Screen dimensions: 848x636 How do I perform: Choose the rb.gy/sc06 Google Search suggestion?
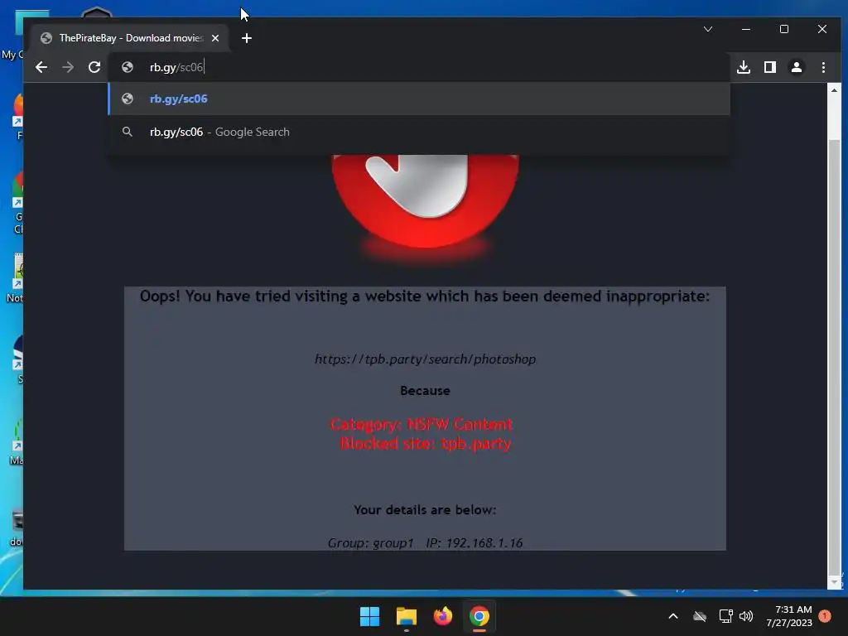[x=419, y=132]
